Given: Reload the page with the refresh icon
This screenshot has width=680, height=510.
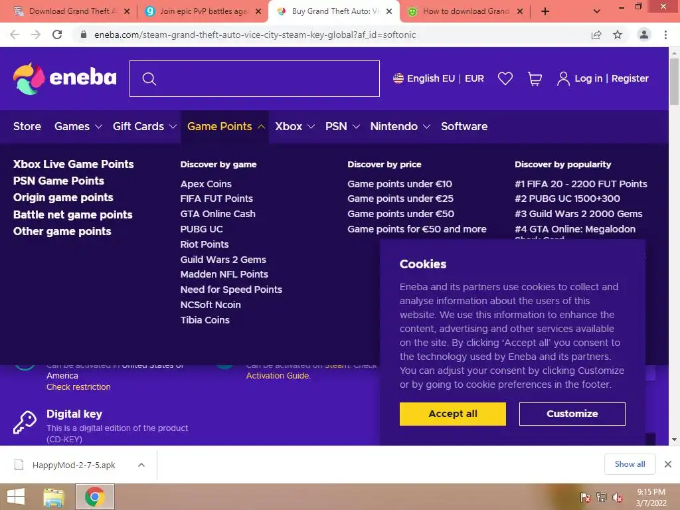Looking at the screenshot, I should 57,35.
